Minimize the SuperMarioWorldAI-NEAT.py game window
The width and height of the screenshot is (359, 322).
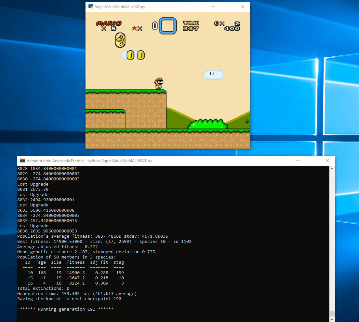click(x=213, y=7)
